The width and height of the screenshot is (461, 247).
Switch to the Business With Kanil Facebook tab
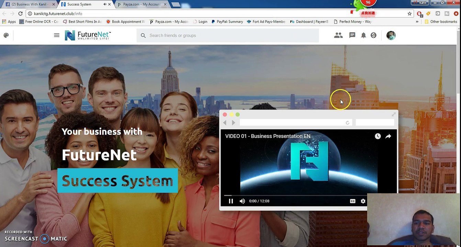tap(29, 4)
